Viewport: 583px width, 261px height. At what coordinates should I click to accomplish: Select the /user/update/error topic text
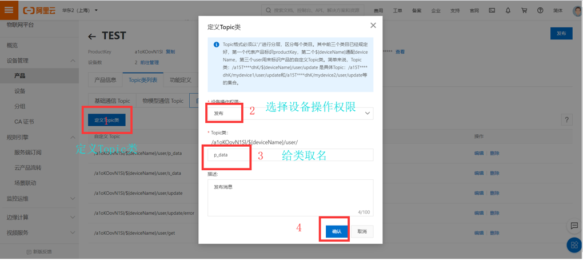144,214
